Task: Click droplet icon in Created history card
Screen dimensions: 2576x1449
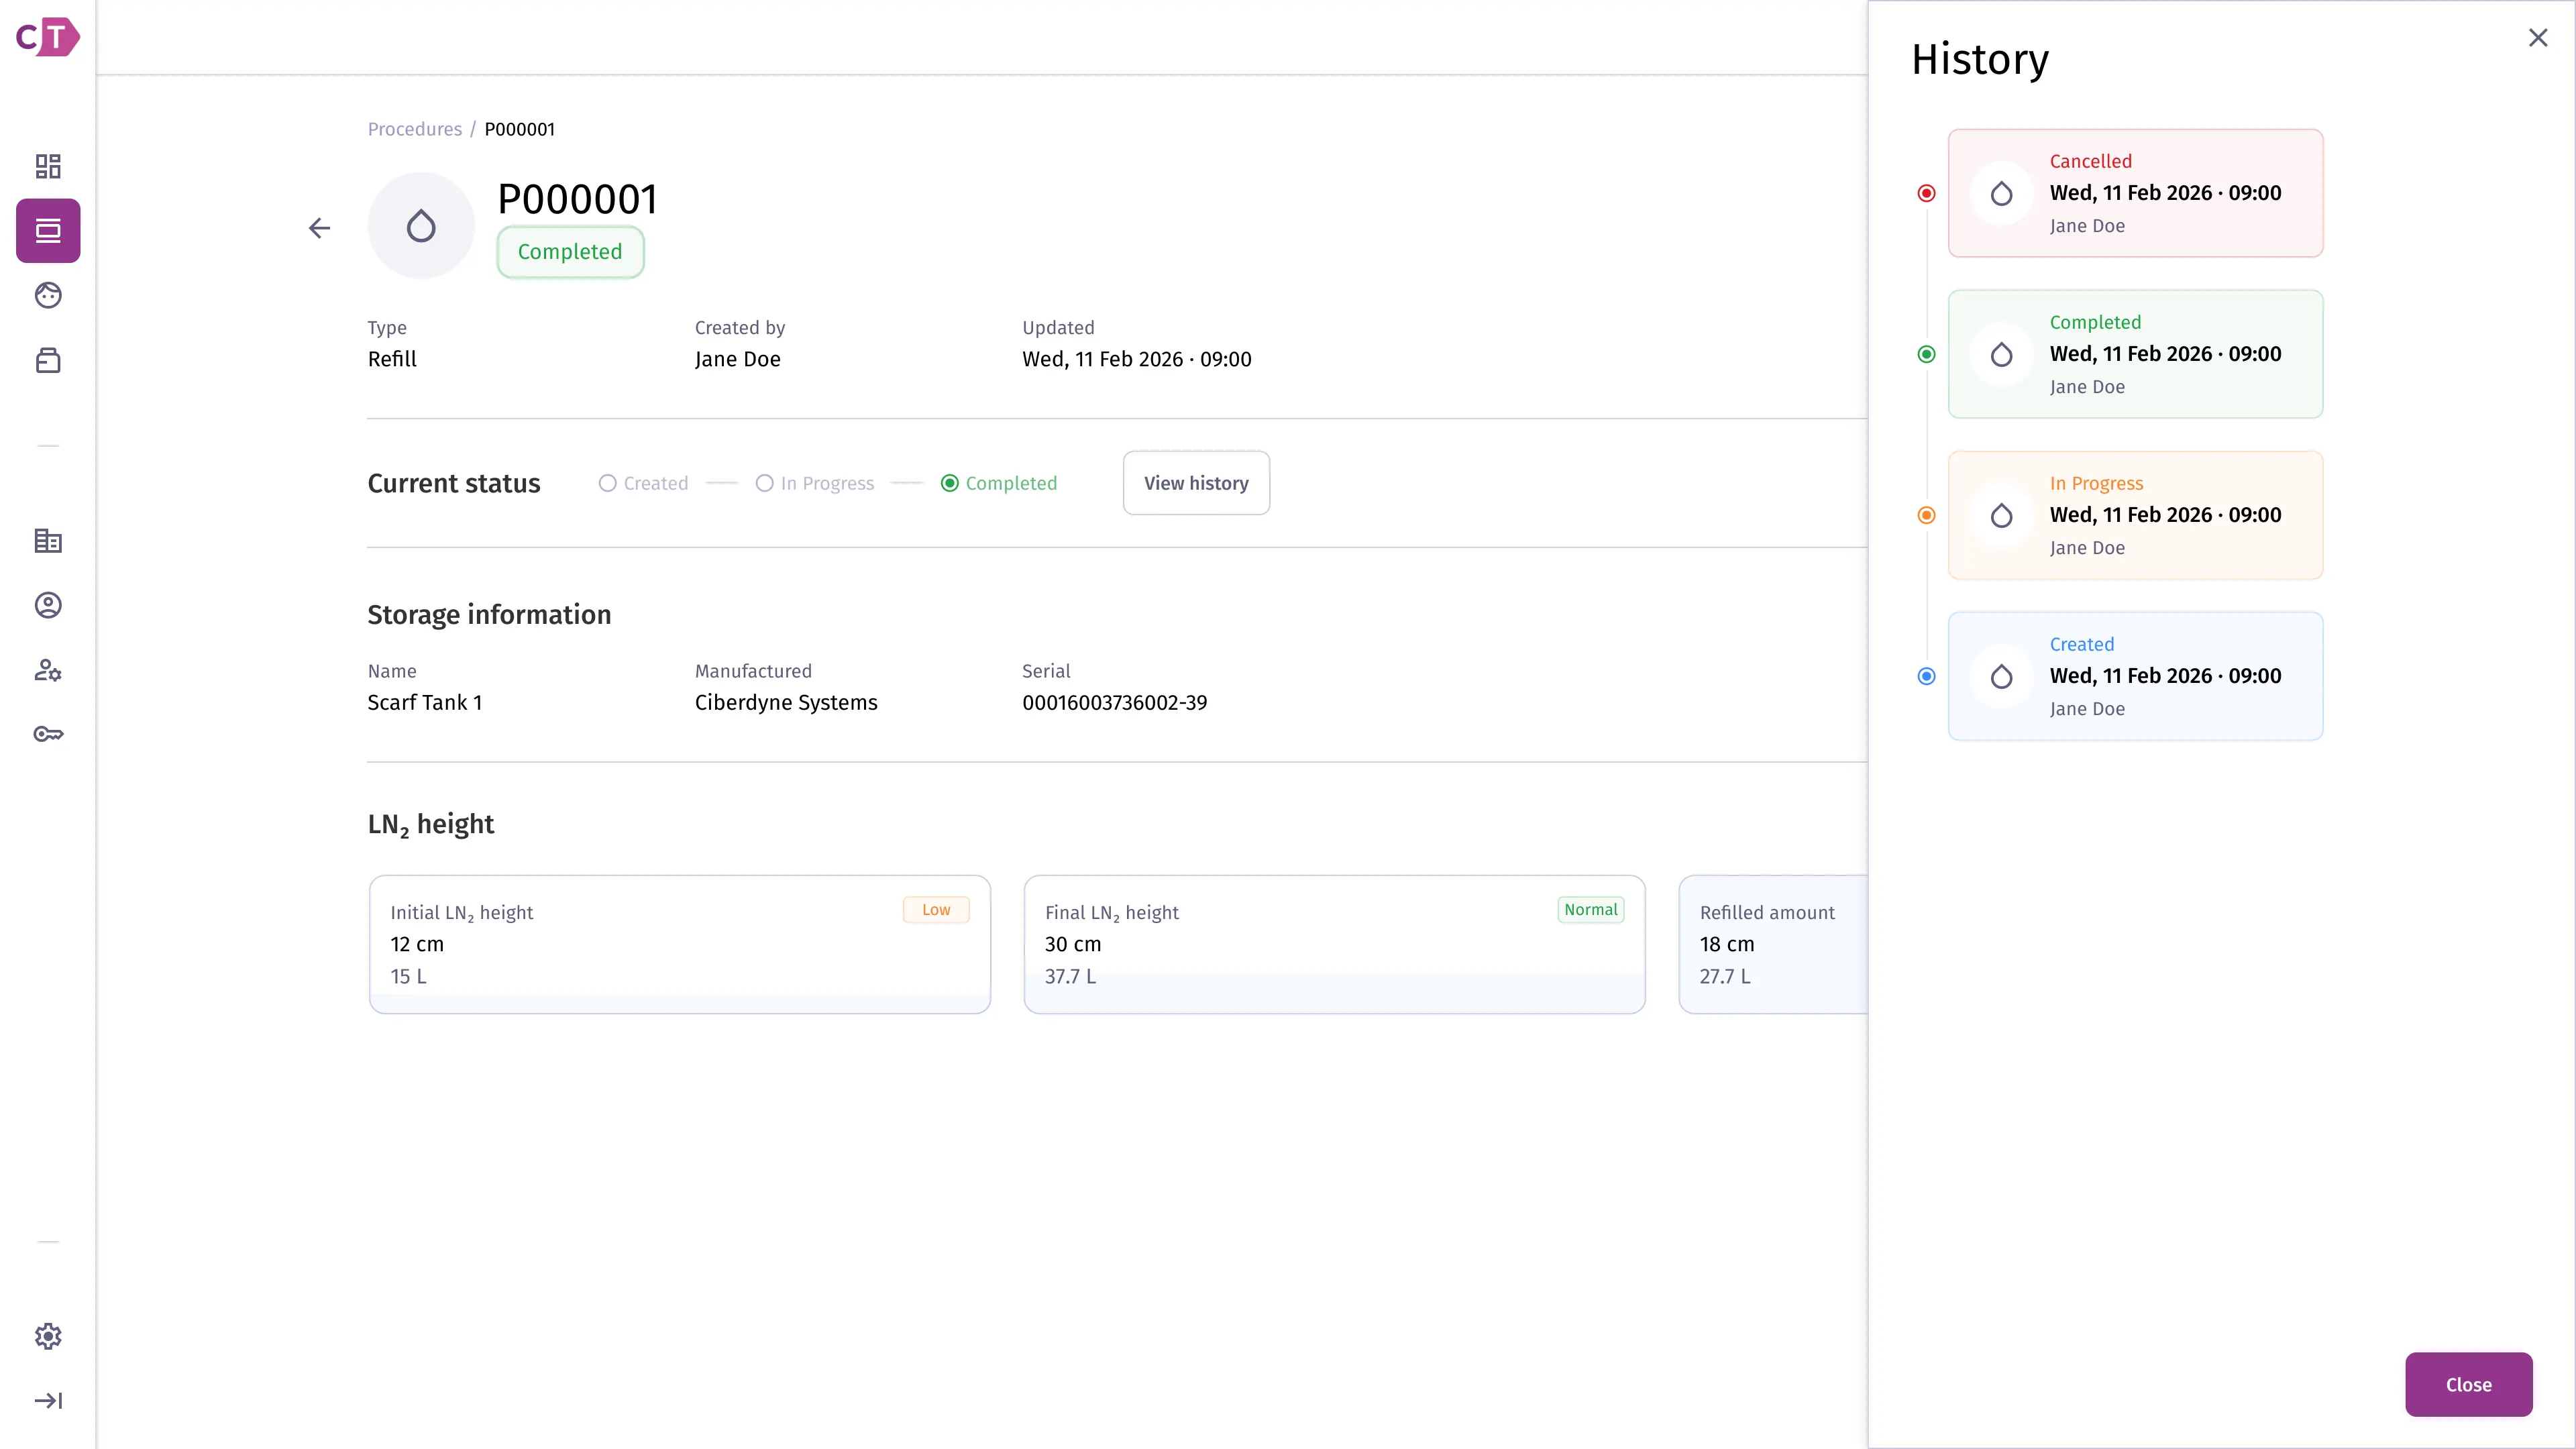Action: (x=2001, y=676)
